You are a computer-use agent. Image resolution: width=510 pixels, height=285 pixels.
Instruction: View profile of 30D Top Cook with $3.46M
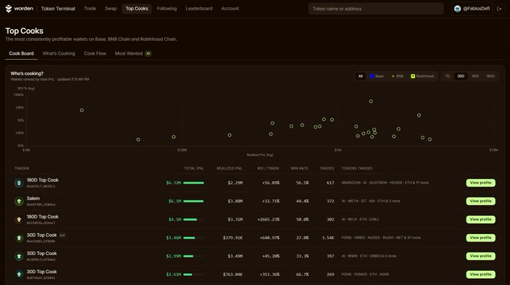tap(481, 238)
